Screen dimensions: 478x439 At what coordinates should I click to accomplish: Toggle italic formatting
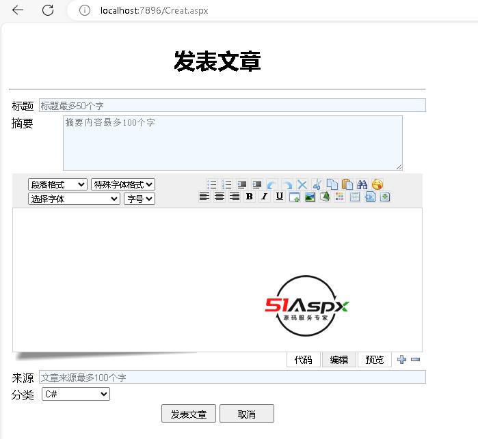tap(265, 197)
